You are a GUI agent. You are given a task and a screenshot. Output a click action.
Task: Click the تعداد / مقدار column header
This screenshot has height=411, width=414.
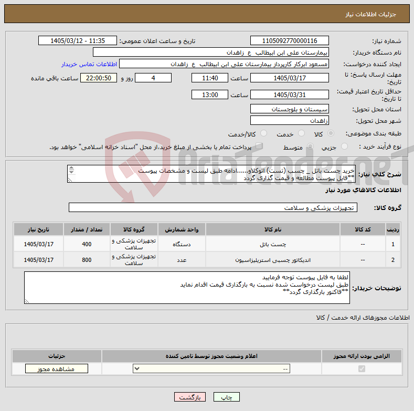coord(87,229)
